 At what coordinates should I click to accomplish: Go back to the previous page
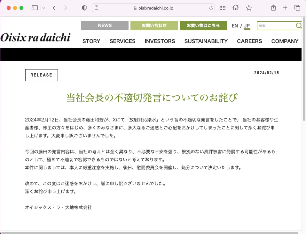(54, 8)
